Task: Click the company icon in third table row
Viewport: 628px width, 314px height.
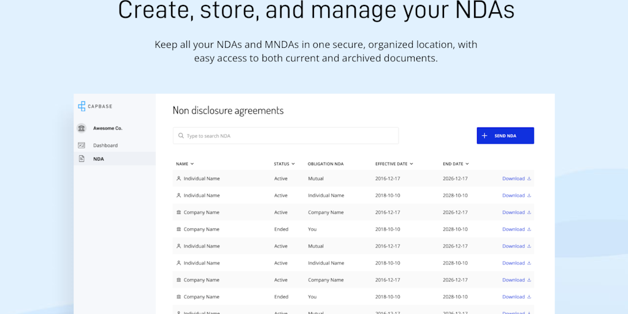Action: pyautogui.click(x=178, y=212)
